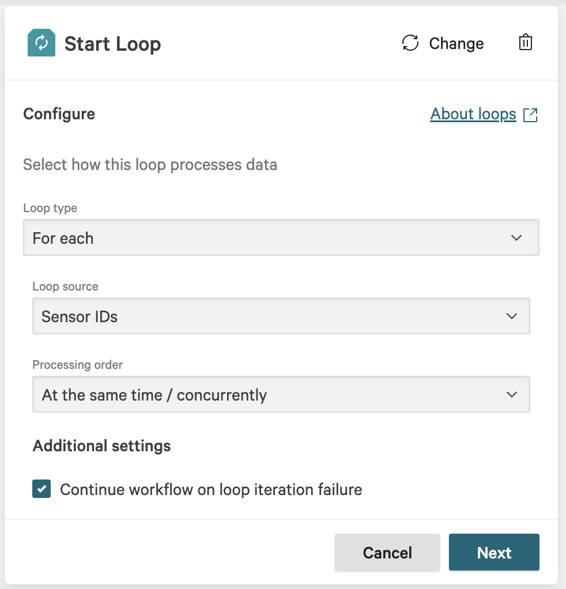The width and height of the screenshot is (566, 589).
Task: Click the Processing order field label
Action: [x=78, y=365]
